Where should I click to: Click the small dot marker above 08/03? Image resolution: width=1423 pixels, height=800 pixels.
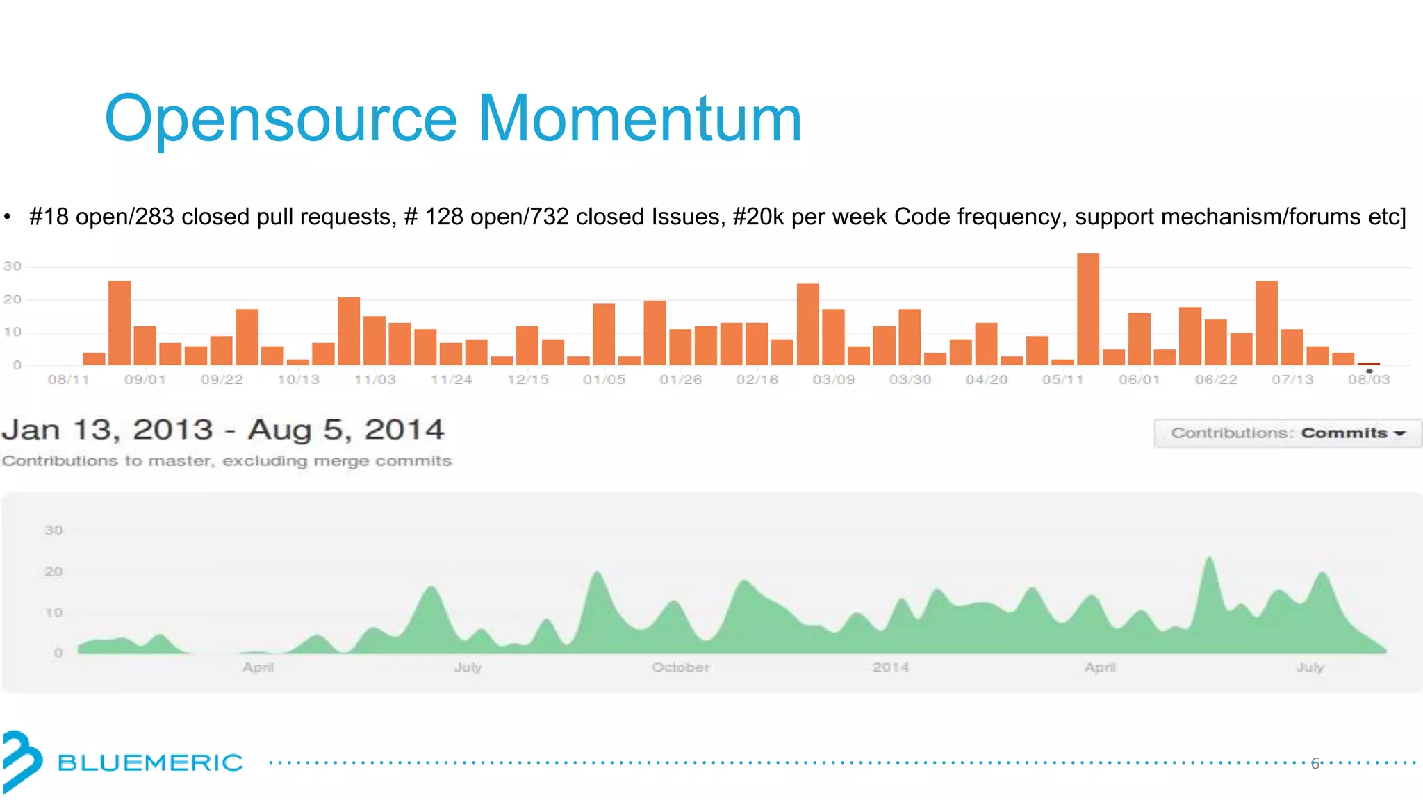pyautogui.click(x=1369, y=372)
